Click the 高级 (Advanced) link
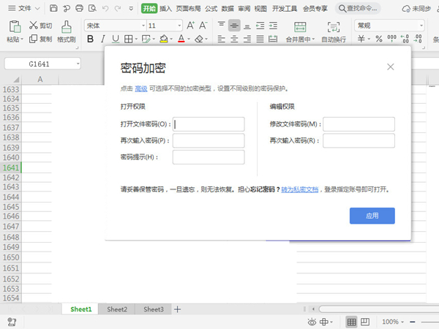This screenshot has width=439, height=329. (140, 88)
